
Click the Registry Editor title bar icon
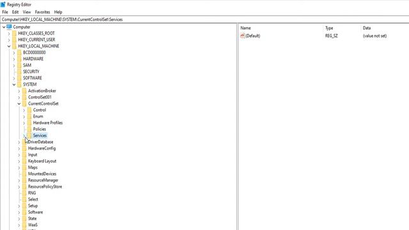(x=3, y=4)
